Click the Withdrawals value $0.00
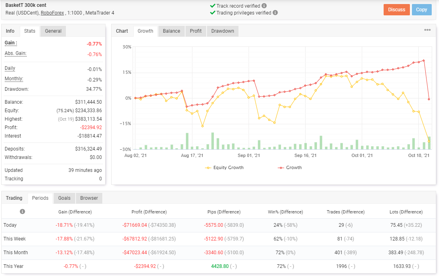Screen dimensions: 439x276 pyautogui.click(x=96, y=157)
